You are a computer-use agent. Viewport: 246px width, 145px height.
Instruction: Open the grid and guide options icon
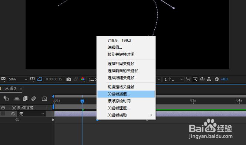[x=33, y=79]
